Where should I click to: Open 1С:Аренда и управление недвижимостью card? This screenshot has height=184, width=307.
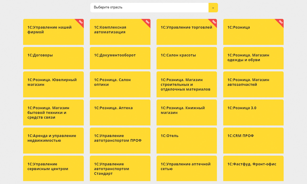click(54, 140)
